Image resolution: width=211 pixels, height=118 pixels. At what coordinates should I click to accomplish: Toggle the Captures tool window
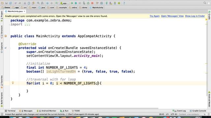click(2, 48)
